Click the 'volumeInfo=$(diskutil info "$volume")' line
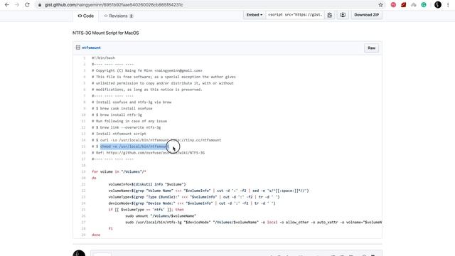Viewport: 455px width, 256px height. pyautogui.click(x=147, y=184)
